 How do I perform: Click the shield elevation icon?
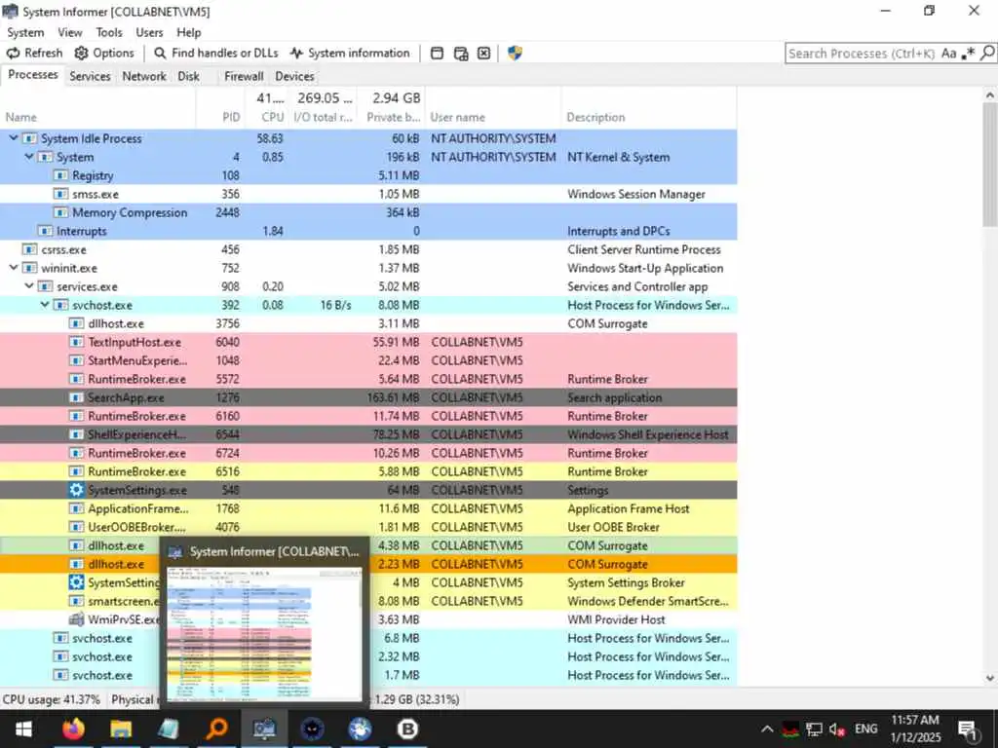pos(515,54)
